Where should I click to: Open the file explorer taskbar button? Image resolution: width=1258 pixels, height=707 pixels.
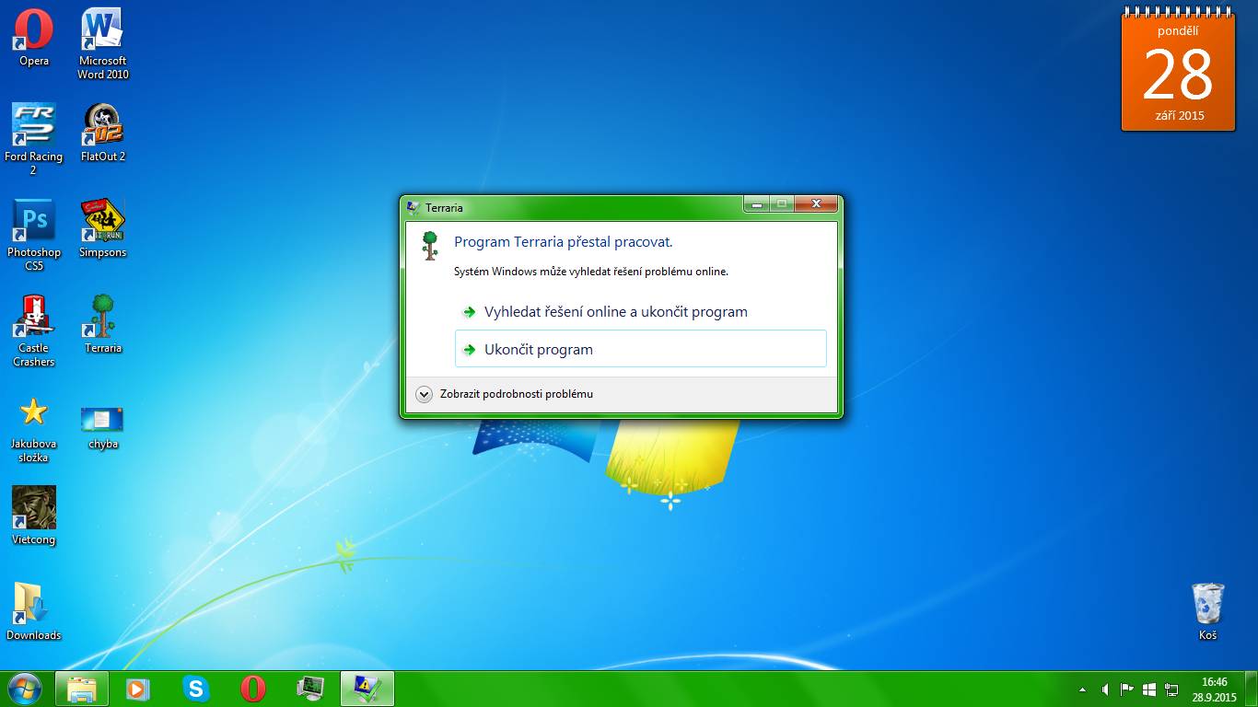point(82,689)
